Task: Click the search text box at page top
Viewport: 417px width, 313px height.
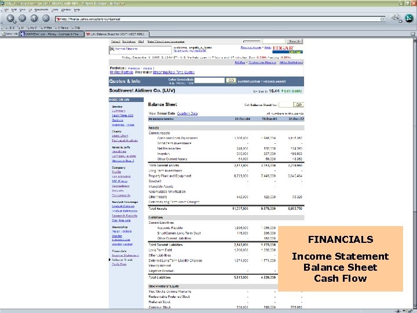Action: pos(273,42)
